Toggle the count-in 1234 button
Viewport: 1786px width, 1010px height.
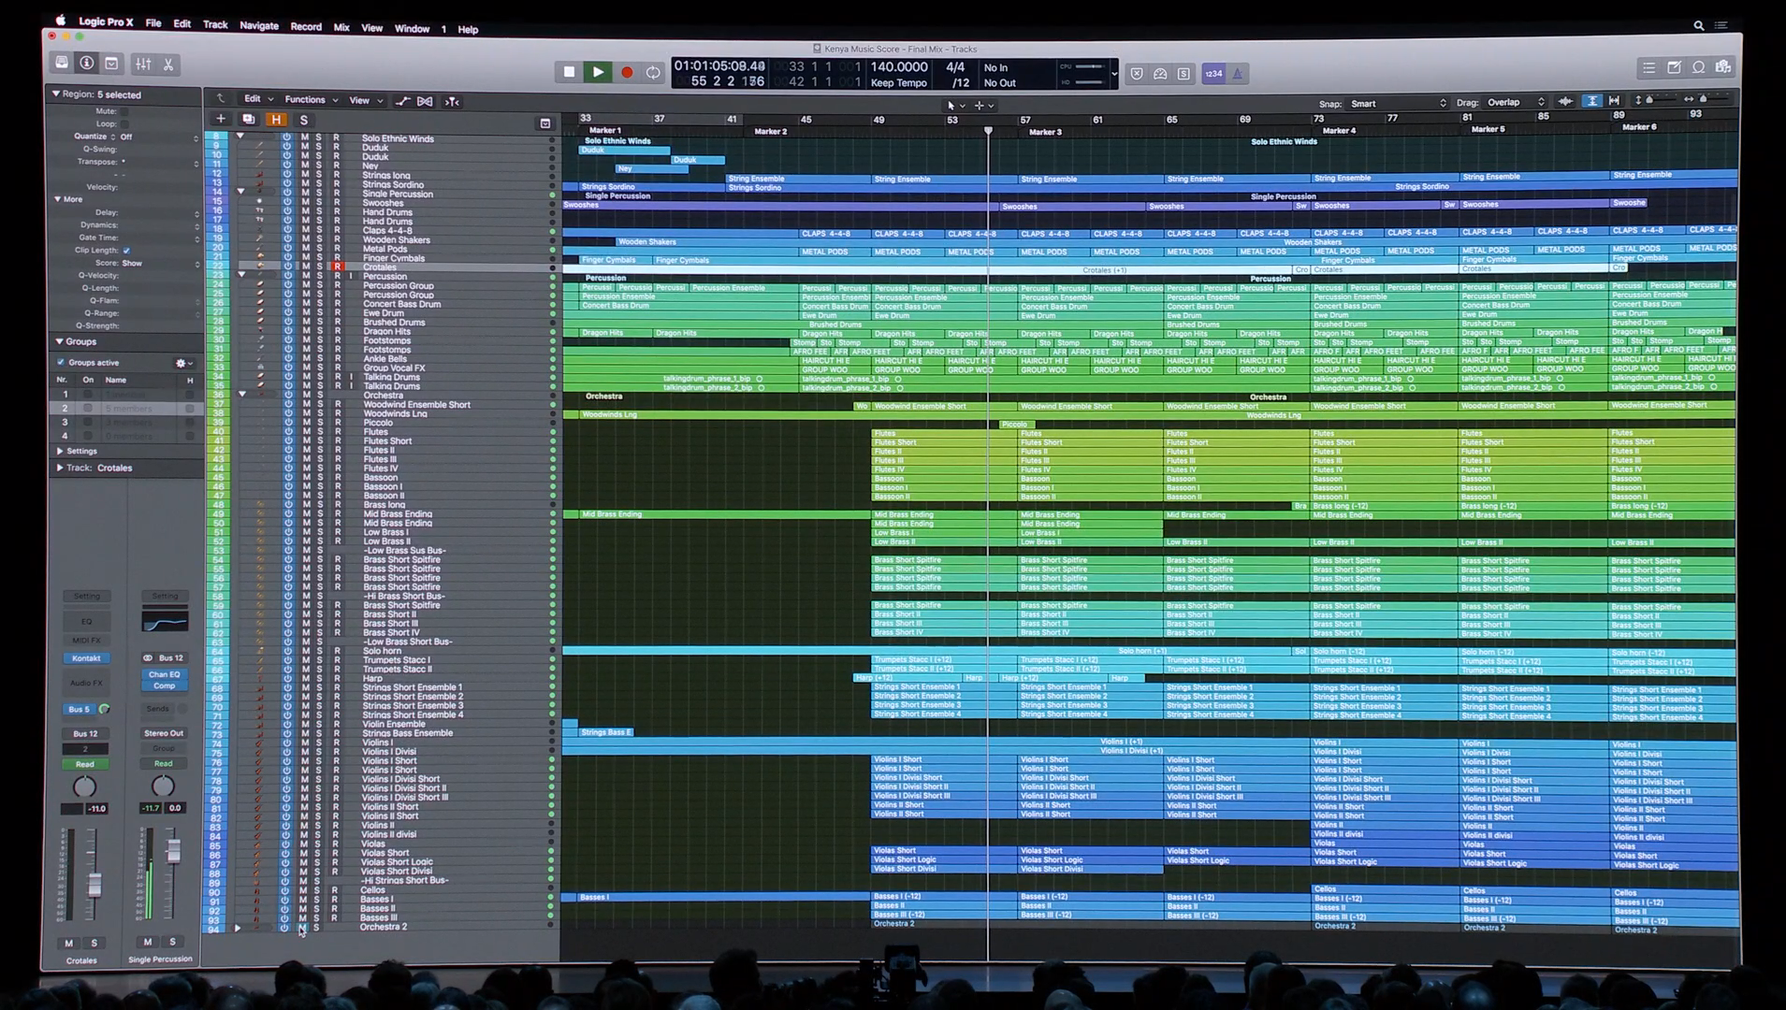coord(1213,74)
